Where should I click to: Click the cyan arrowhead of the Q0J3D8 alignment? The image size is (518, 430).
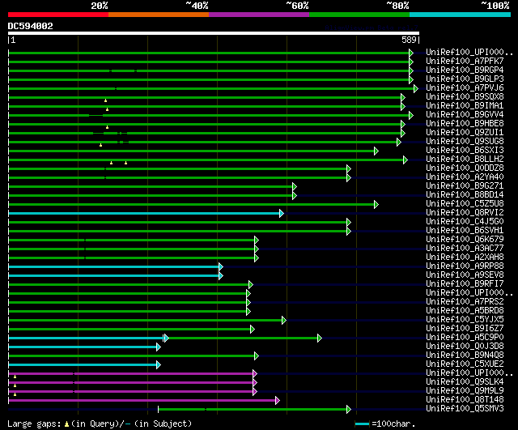pos(159,347)
